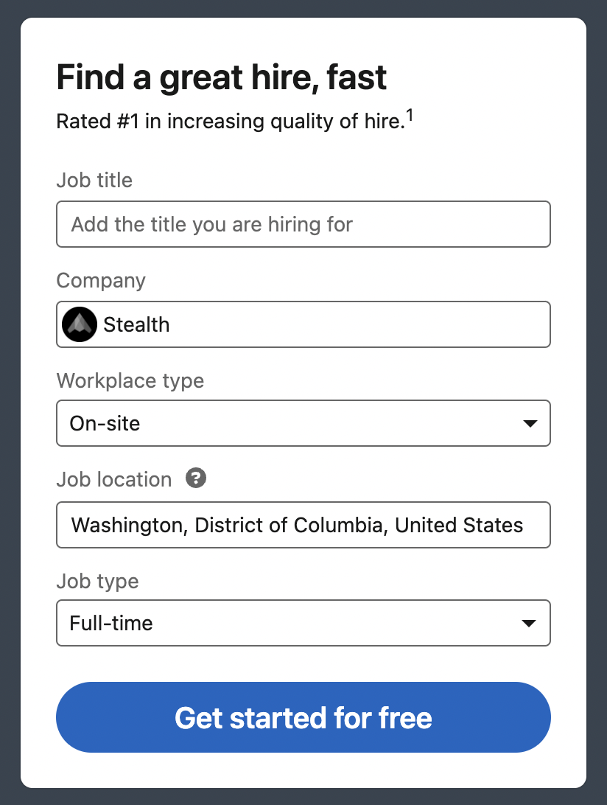
Task: Click the Job type dropdown arrow
Action: pyautogui.click(x=529, y=624)
